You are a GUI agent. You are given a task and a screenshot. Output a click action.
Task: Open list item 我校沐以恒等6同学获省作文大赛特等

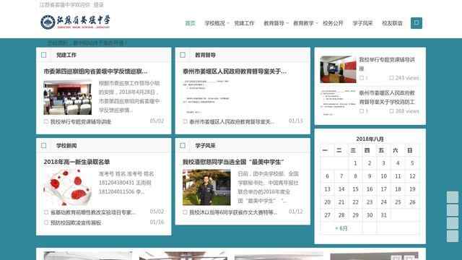pyautogui.click(x=233, y=212)
